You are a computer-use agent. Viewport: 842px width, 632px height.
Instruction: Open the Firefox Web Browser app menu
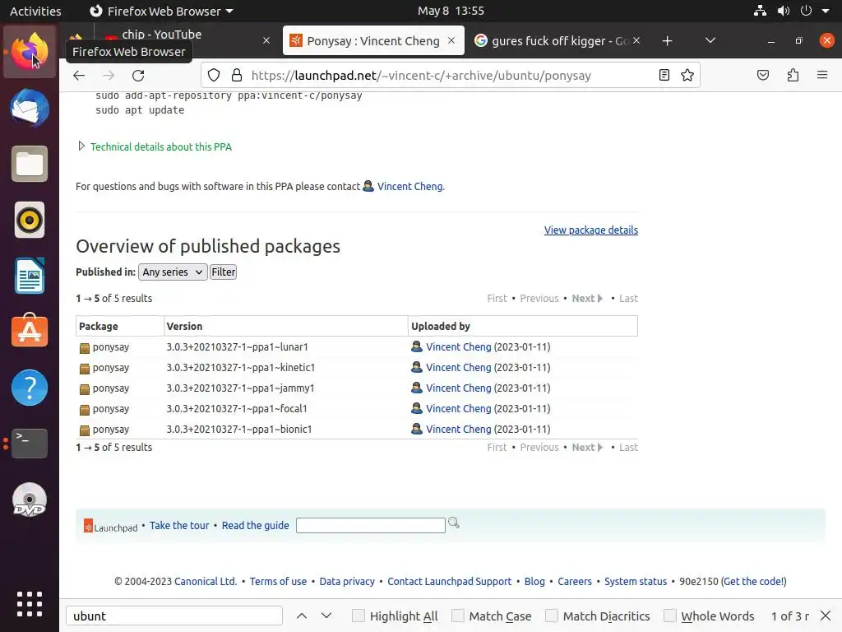(x=161, y=11)
